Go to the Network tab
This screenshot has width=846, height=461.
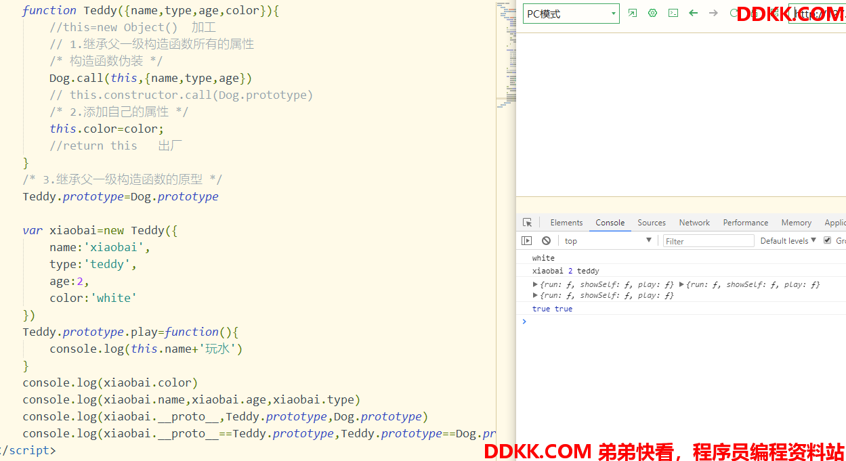(694, 223)
